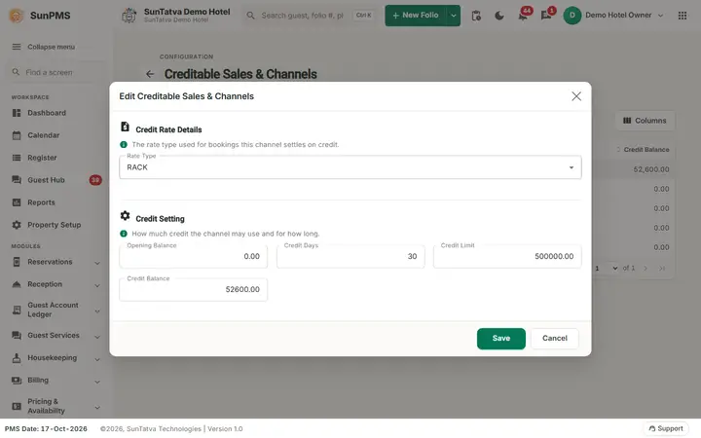
Task: Click the Property Setup gear icon
Action: tap(17, 225)
